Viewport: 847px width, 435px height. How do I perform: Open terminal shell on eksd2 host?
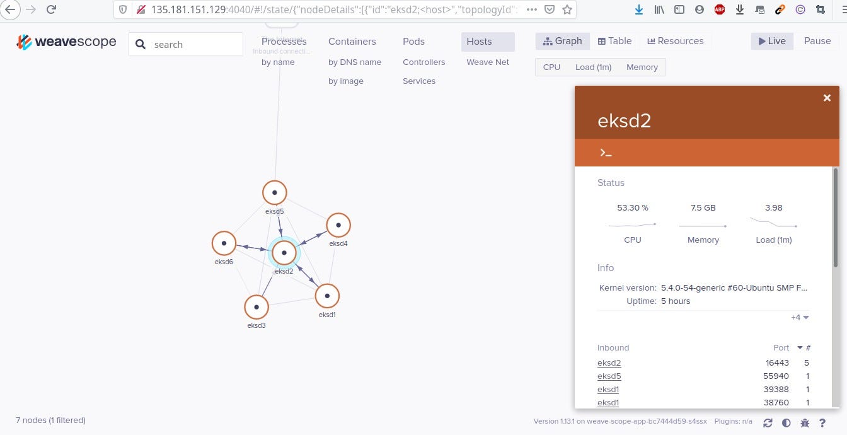[606, 153]
